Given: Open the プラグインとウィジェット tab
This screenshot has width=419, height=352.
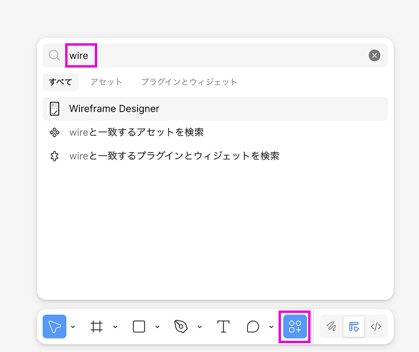Looking at the screenshot, I should [188, 82].
